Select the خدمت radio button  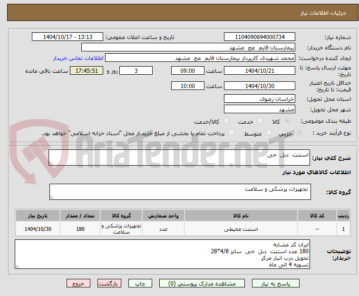coord(260,121)
